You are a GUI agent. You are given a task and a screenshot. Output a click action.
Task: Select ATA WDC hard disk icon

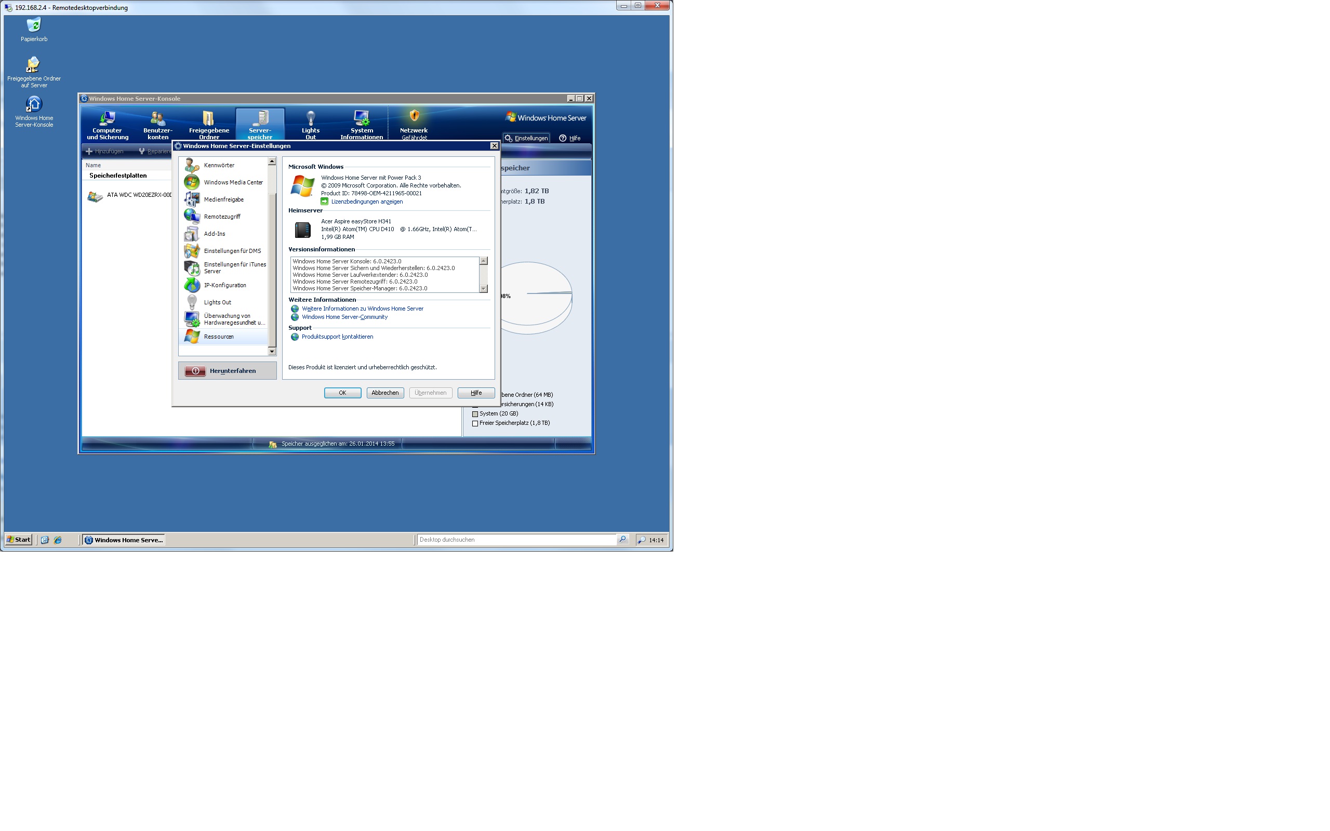[95, 196]
